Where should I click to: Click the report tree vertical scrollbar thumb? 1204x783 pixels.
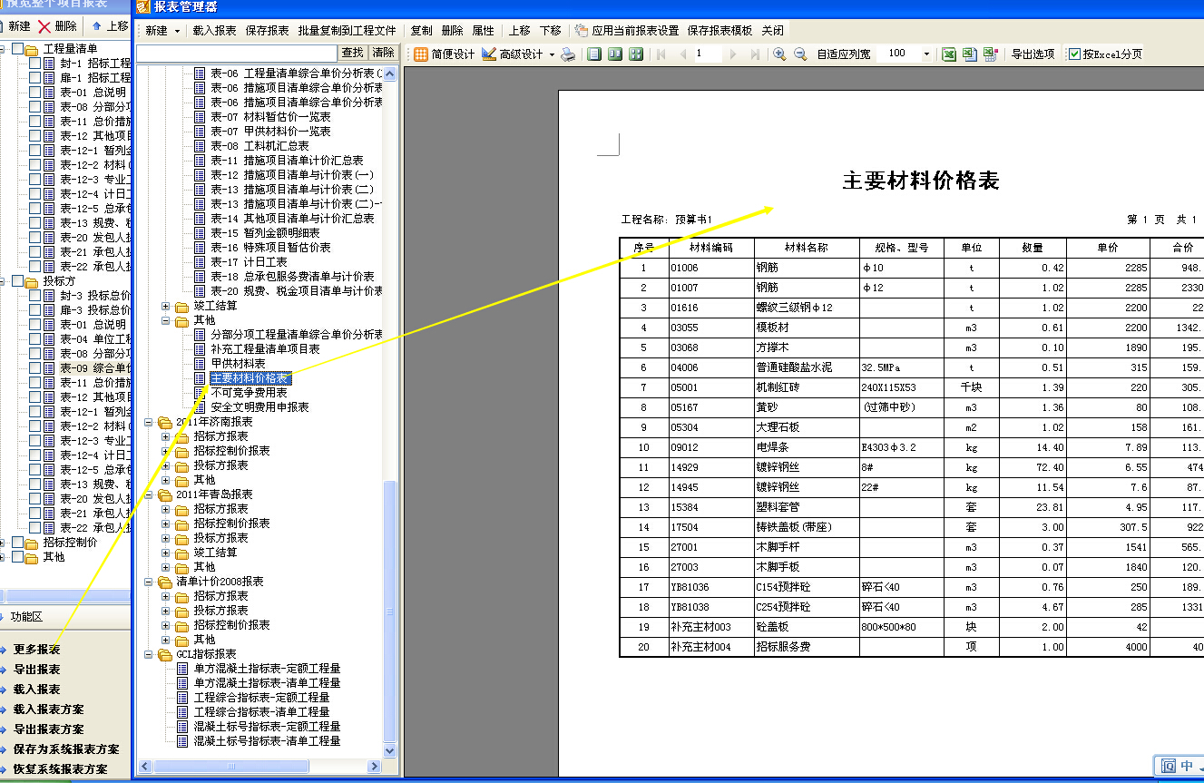coord(390,611)
